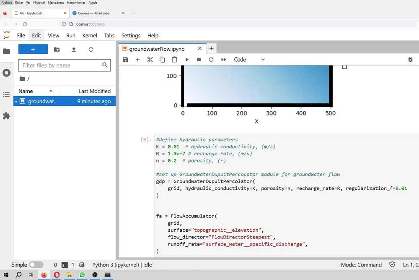Restart kernel and run all cells

(x=224, y=60)
